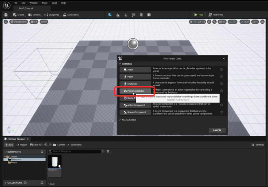
Task: Go back with left arrow history icon
Action: pyautogui.click(x=46, y=145)
